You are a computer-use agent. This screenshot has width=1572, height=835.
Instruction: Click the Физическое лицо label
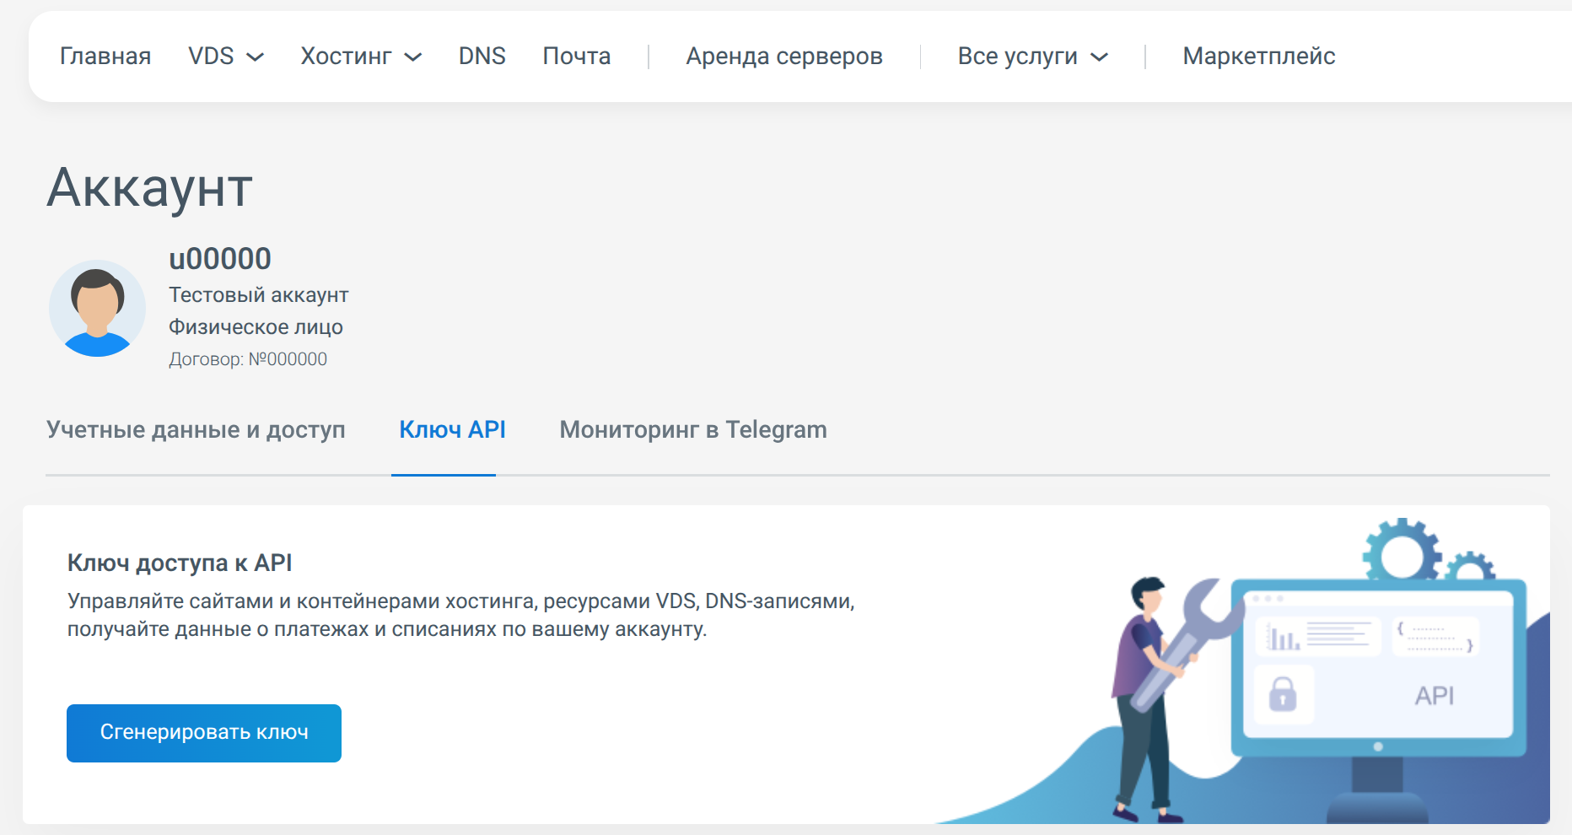(256, 326)
